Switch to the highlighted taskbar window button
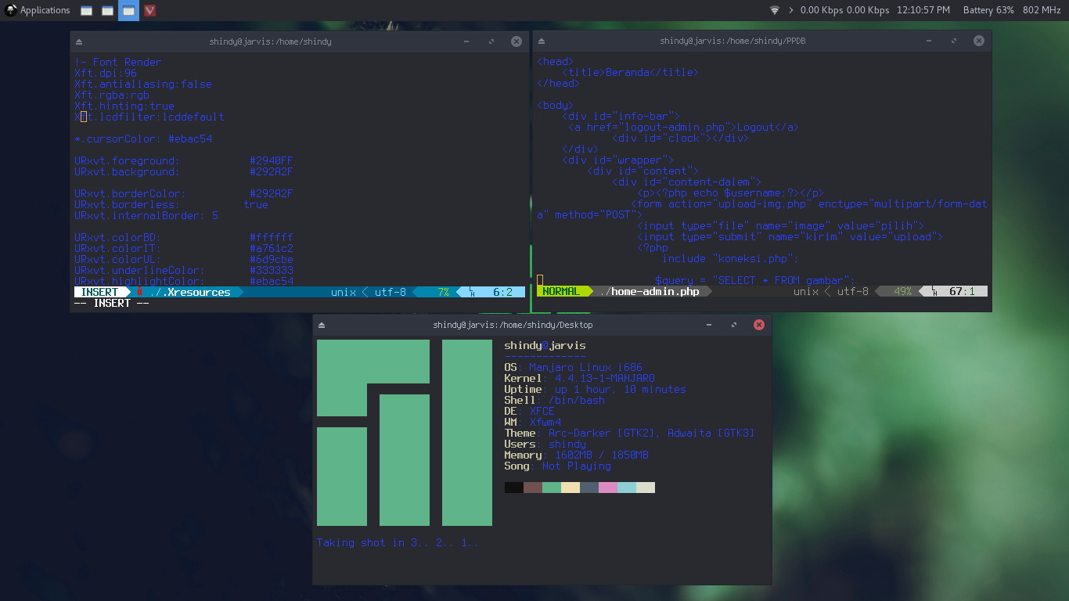 click(128, 10)
